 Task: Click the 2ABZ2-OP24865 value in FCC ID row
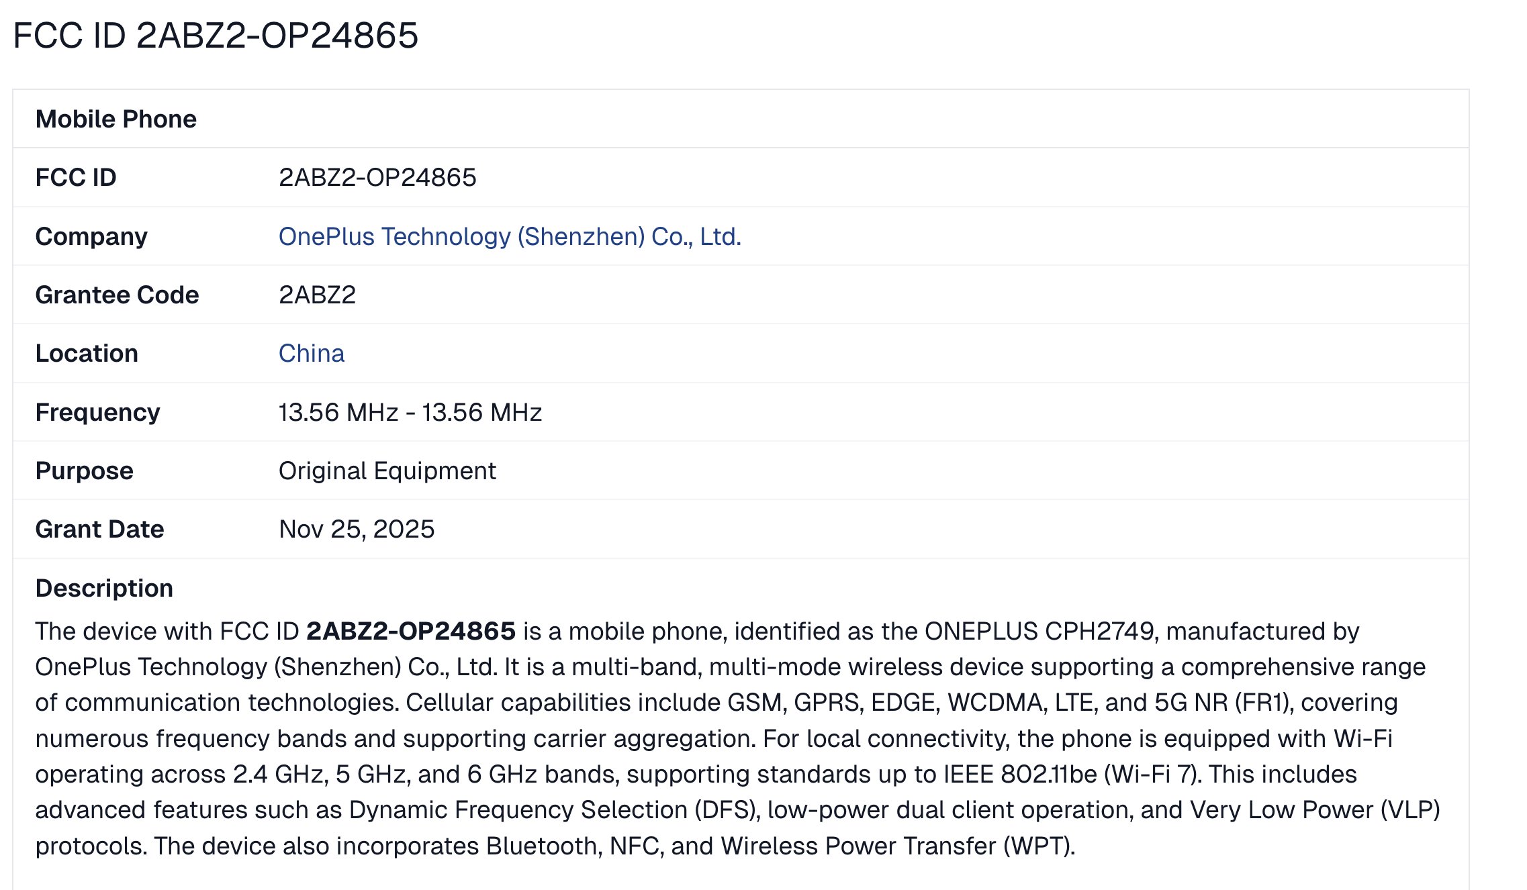point(377,177)
